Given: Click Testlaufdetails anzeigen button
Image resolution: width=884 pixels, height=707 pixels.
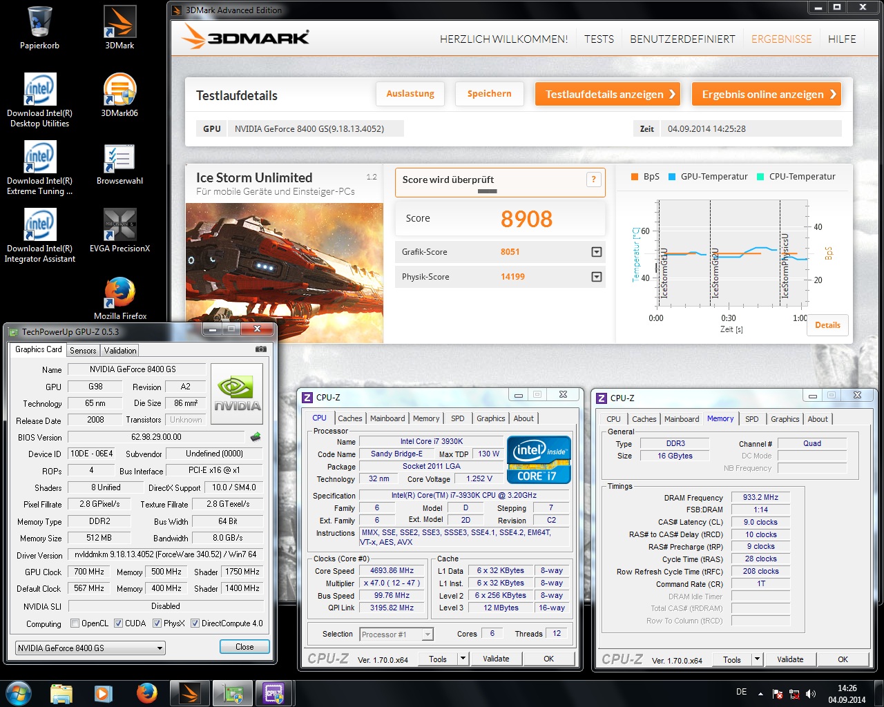Looking at the screenshot, I should (608, 94).
